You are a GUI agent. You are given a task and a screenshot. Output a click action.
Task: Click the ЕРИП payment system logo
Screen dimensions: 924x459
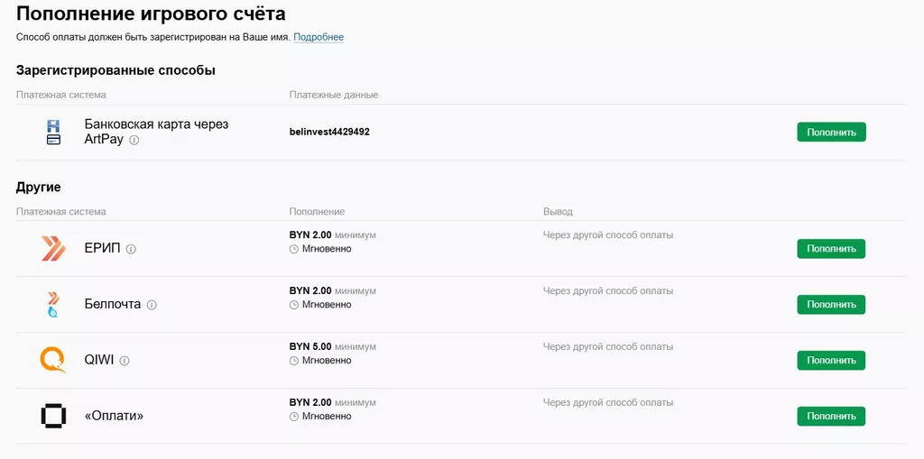[x=53, y=249]
